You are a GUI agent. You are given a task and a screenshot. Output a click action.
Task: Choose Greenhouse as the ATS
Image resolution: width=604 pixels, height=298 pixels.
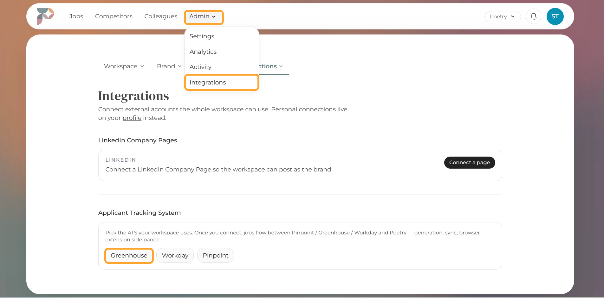click(x=129, y=256)
